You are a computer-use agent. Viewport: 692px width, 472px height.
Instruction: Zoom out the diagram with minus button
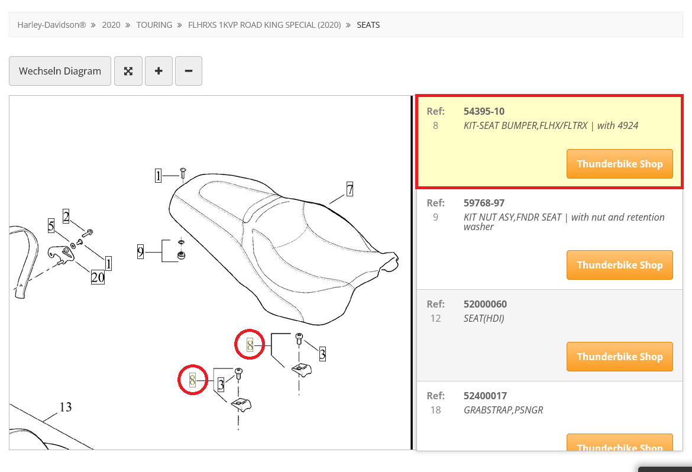click(x=189, y=70)
